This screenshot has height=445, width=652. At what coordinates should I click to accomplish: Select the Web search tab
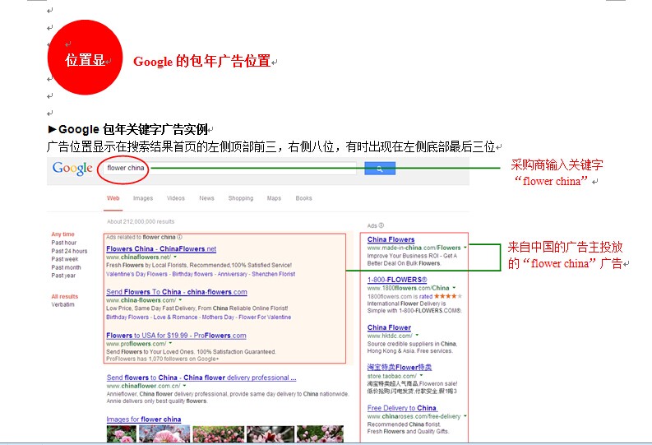point(113,198)
